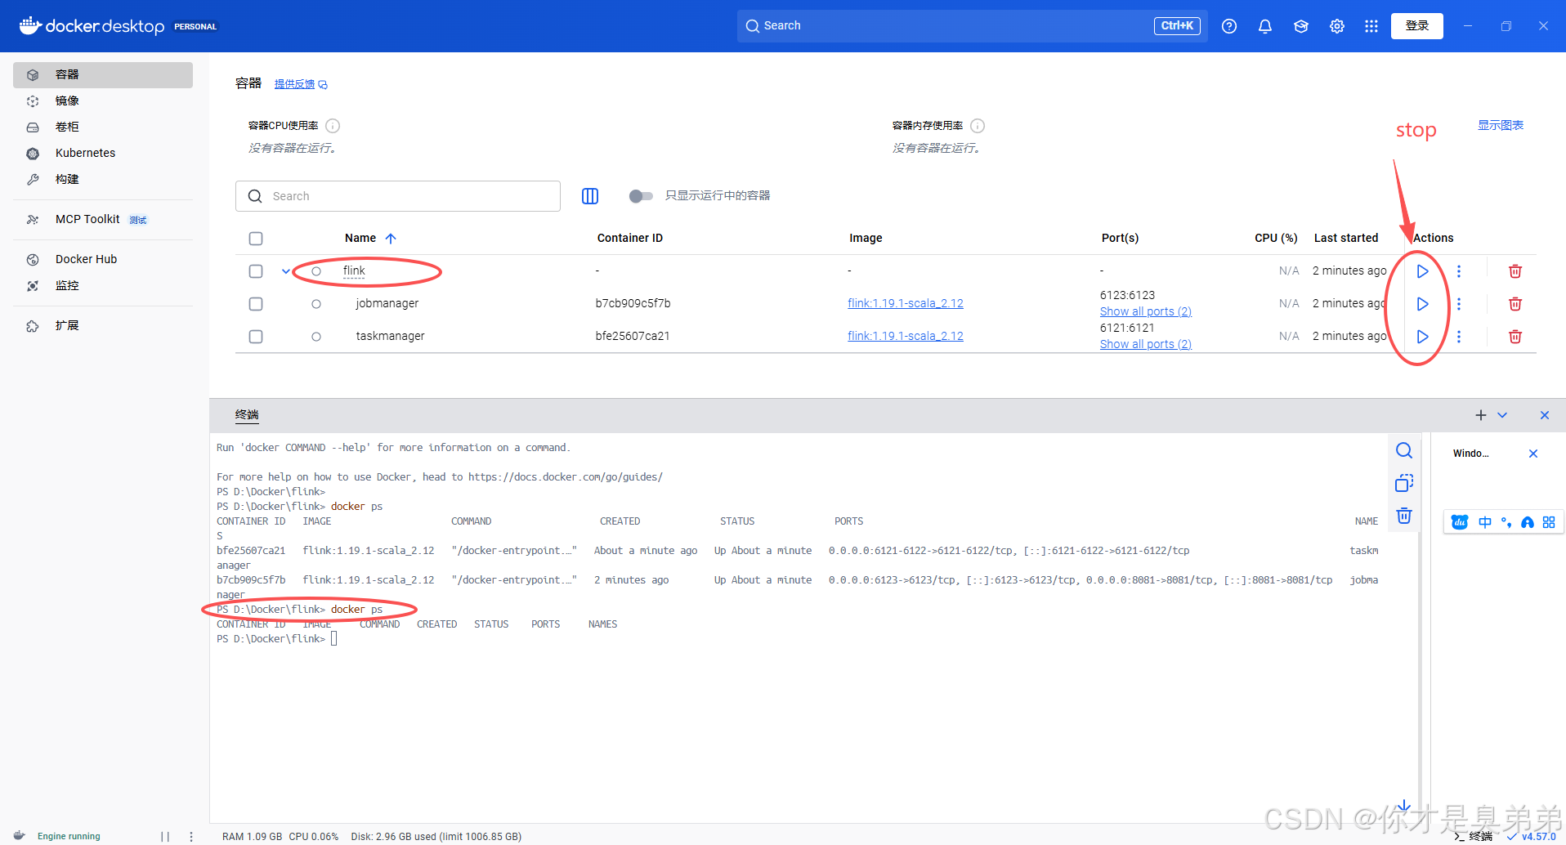Start the taskmanager container with play icon

click(1422, 337)
